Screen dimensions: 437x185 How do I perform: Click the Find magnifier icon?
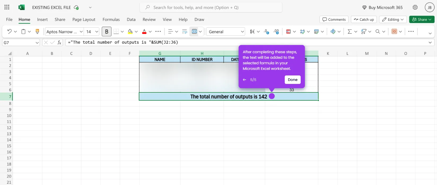click(378, 31)
